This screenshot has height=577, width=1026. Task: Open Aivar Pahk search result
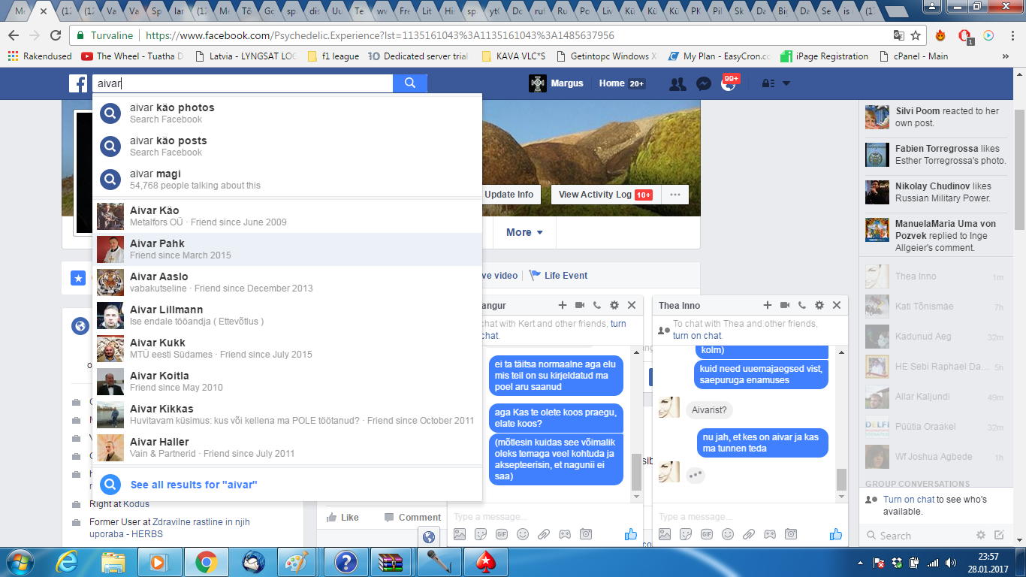pos(287,249)
